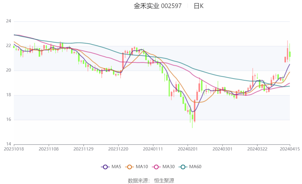Click the 20240415 final date label
Image resolution: width=302 pixels, height=184 pixels.
tap(290, 149)
